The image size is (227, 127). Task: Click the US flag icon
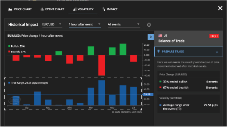(x=160, y=36)
